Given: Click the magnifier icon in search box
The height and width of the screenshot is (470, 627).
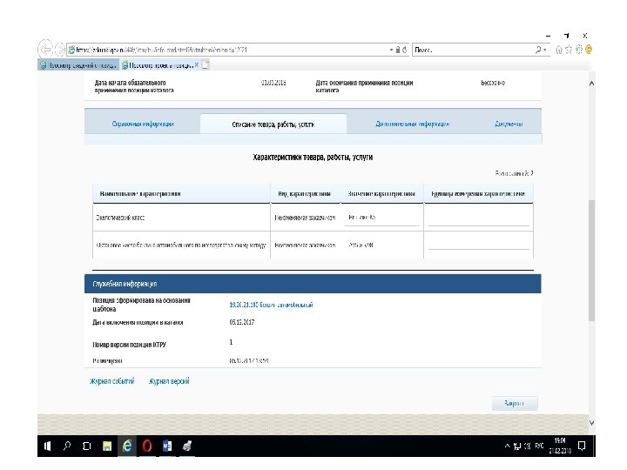Looking at the screenshot, I should (x=539, y=50).
